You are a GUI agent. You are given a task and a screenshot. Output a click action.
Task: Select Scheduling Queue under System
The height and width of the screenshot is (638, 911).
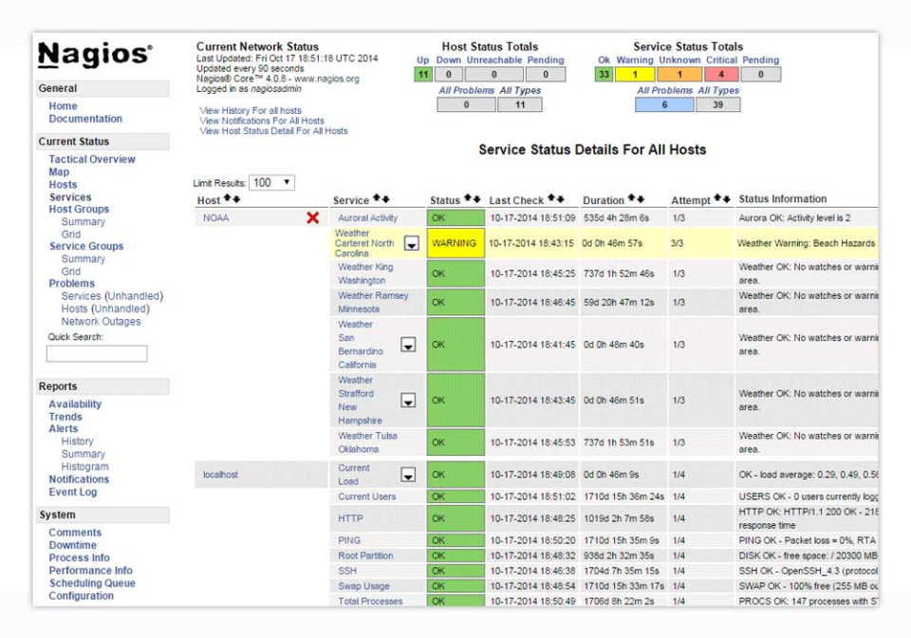click(x=92, y=583)
